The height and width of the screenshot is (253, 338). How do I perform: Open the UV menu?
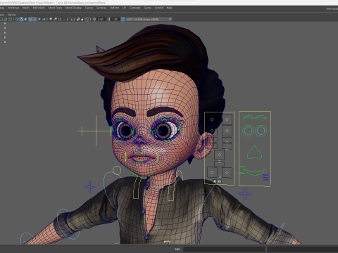pyautogui.click(x=124, y=8)
